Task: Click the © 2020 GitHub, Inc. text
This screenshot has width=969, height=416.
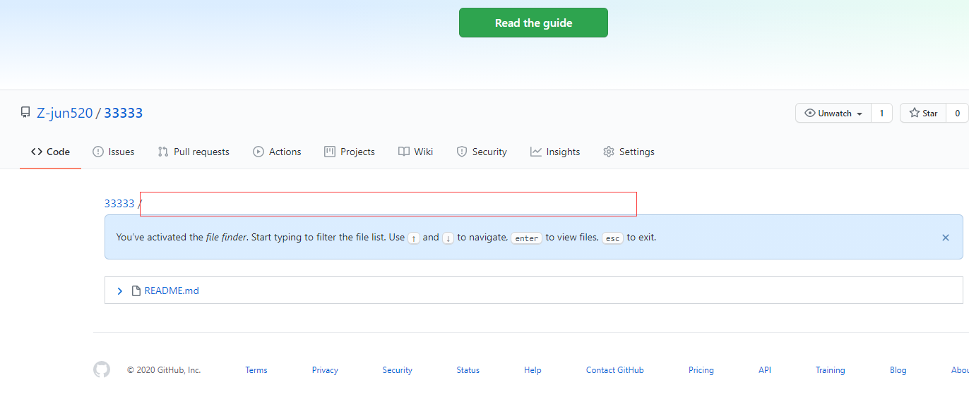Action: 164,370
